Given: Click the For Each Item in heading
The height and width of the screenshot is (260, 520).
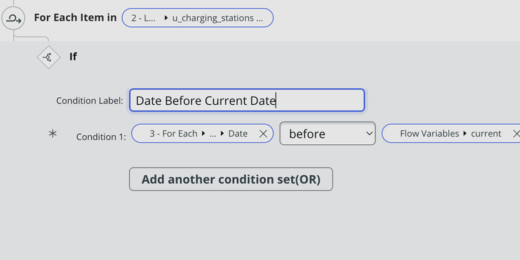Looking at the screenshot, I should (x=75, y=18).
